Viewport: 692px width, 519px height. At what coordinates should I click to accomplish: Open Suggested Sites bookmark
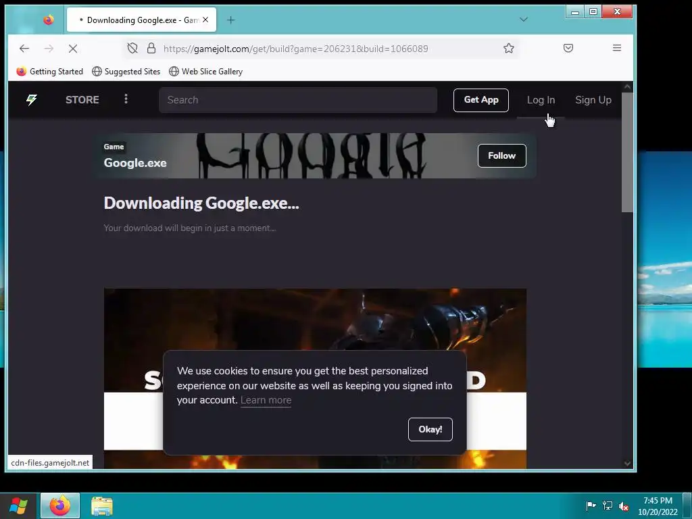tap(126, 72)
